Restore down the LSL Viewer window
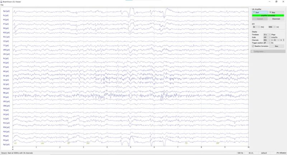The image size is (287, 155). coord(276,2)
